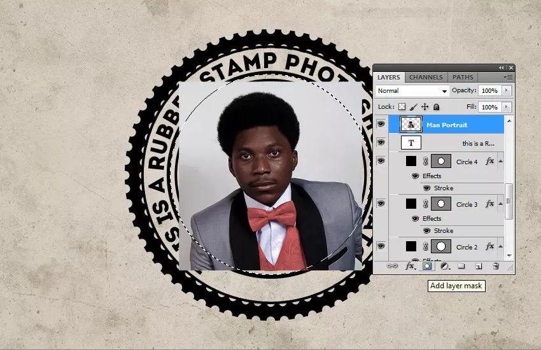Collapse the Circle 4 effects list
The height and width of the screenshot is (350, 541).
pyautogui.click(x=500, y=161)
